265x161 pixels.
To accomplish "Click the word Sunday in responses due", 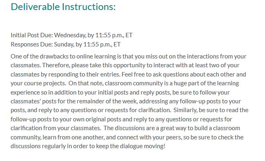I will 64,44.
